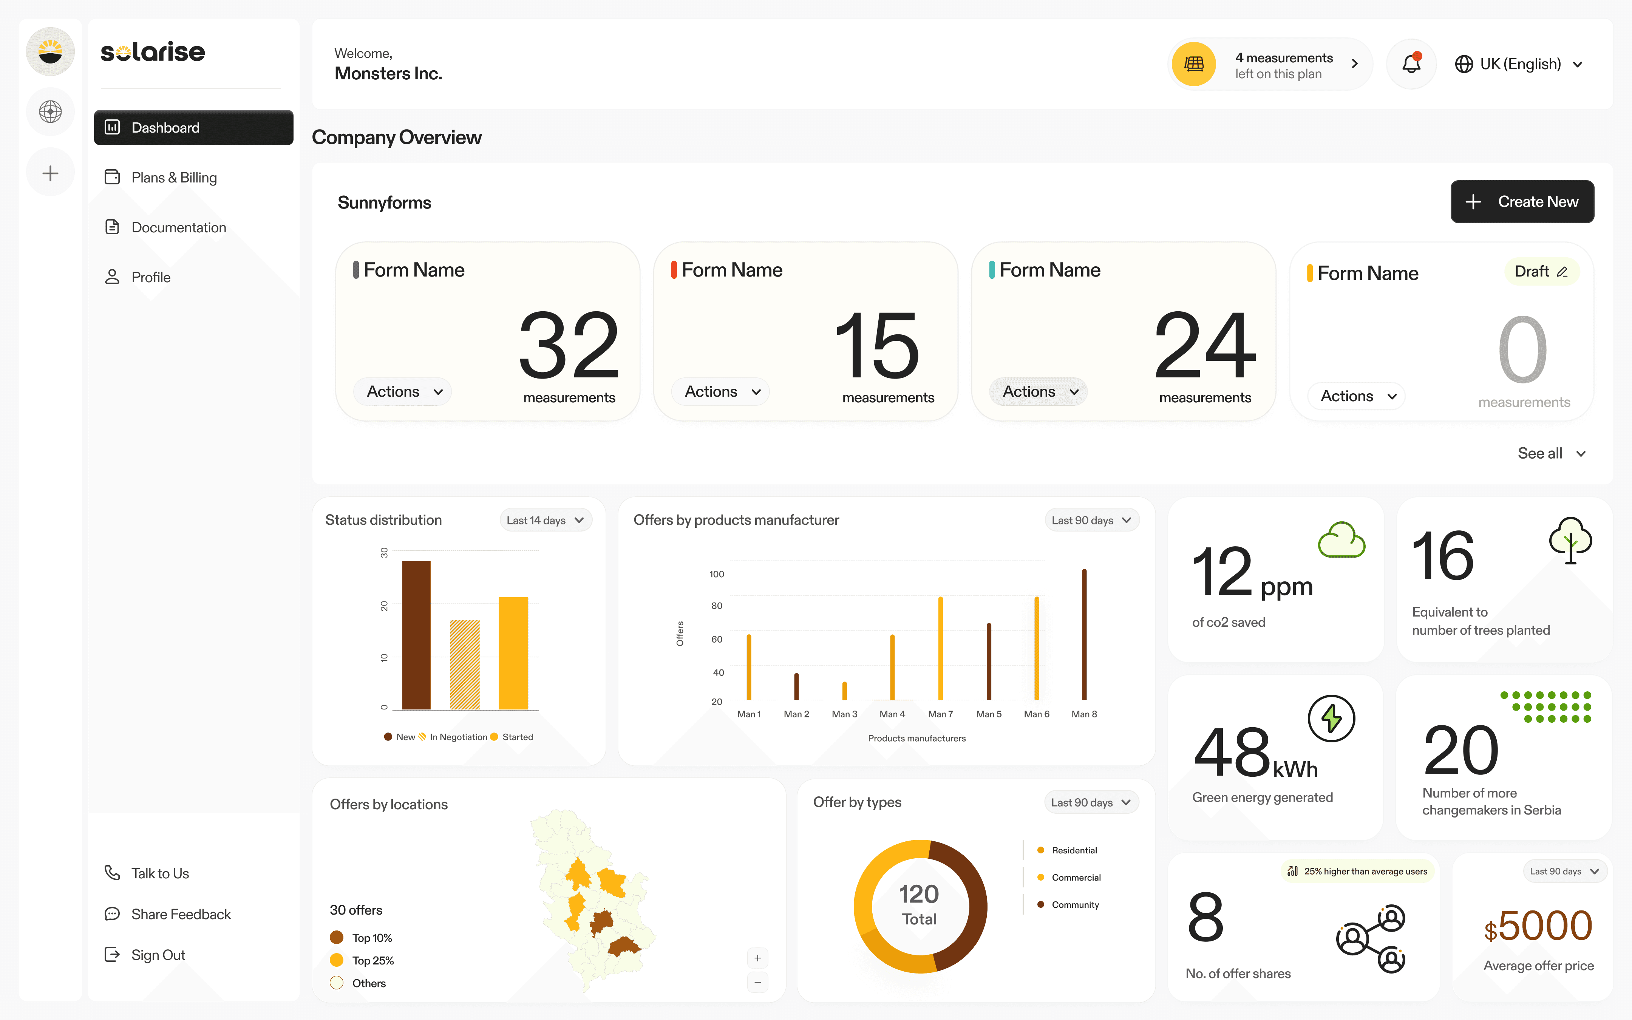Click the Top 10% legend color swatch
Viewport: 1632px width, 1020px height.
(x=337, y=938)
